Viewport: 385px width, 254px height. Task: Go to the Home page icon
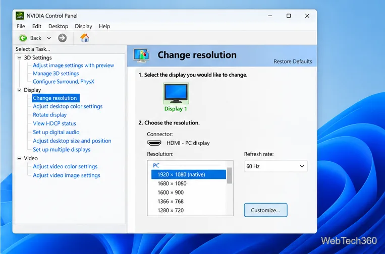[84, 38]
